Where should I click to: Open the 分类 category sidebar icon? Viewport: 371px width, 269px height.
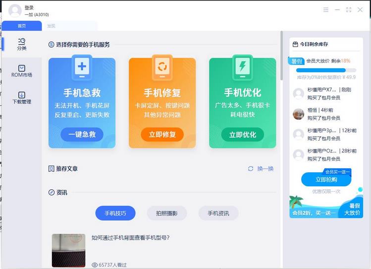[22, 42]
